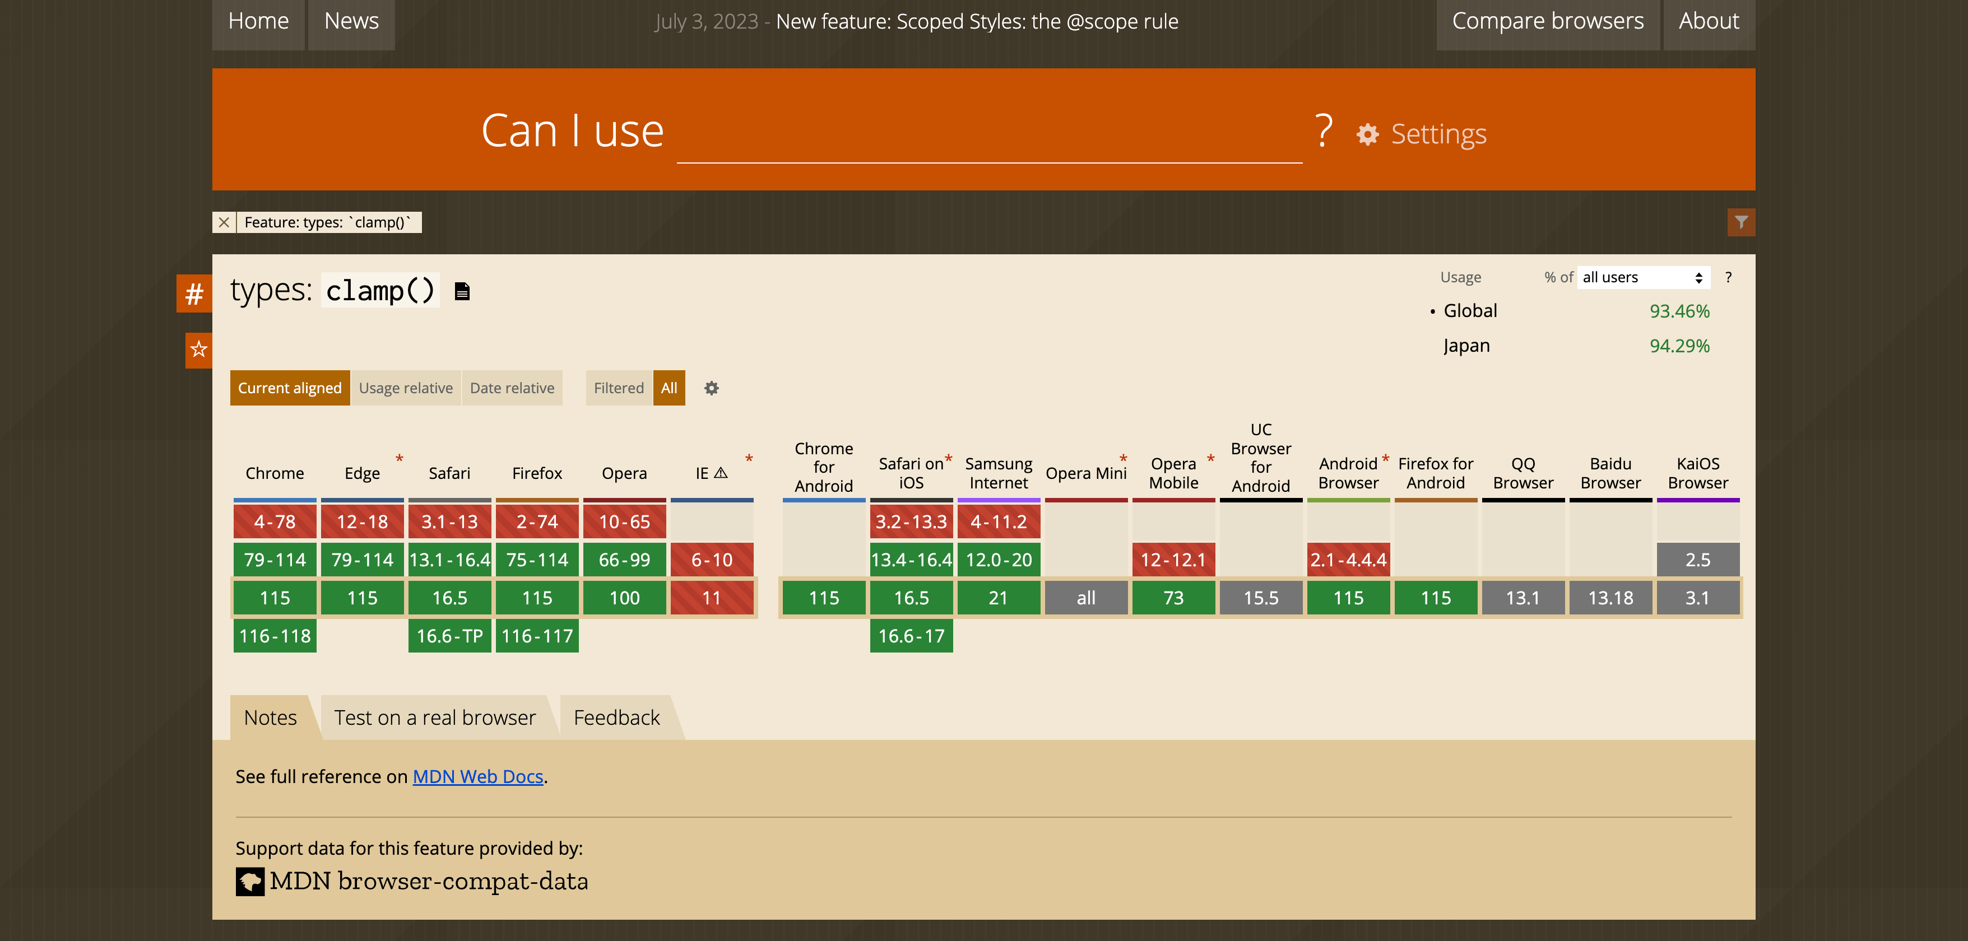Image resolution: width=1968 pixels, height=941 pixels.
Task: Click the usage help question mark
Action: tap(1728, 277)
